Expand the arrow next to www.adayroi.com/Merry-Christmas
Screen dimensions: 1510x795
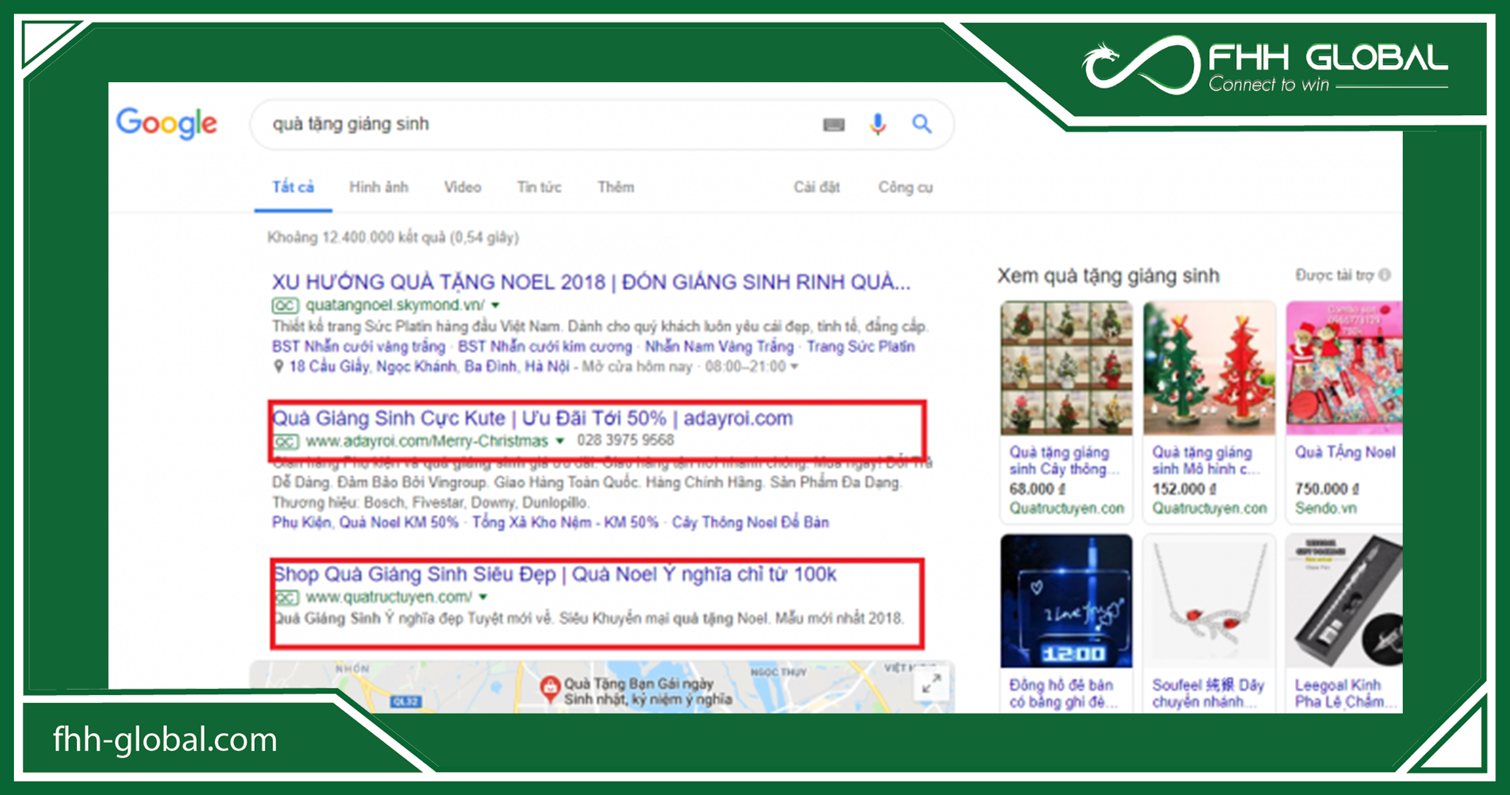click(x=559, y=440)
